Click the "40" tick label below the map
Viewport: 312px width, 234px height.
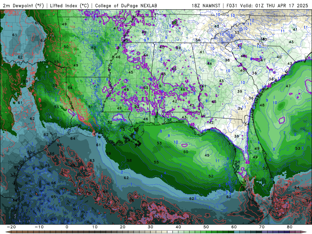pos(178,227)
